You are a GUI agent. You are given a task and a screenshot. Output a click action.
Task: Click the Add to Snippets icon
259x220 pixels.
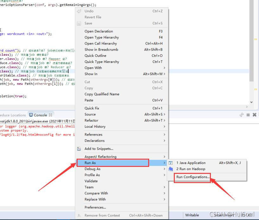(79, 149)
